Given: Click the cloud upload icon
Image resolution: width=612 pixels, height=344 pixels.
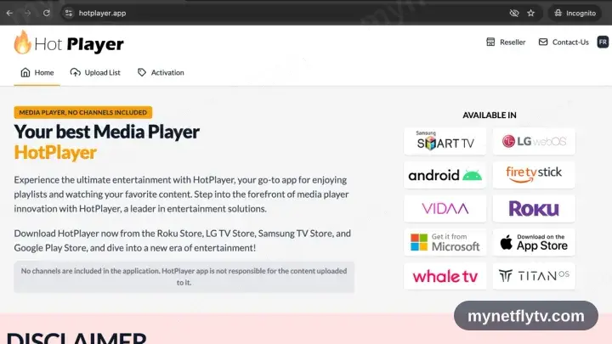Looking at the screenshot, I should pos(76,72).
